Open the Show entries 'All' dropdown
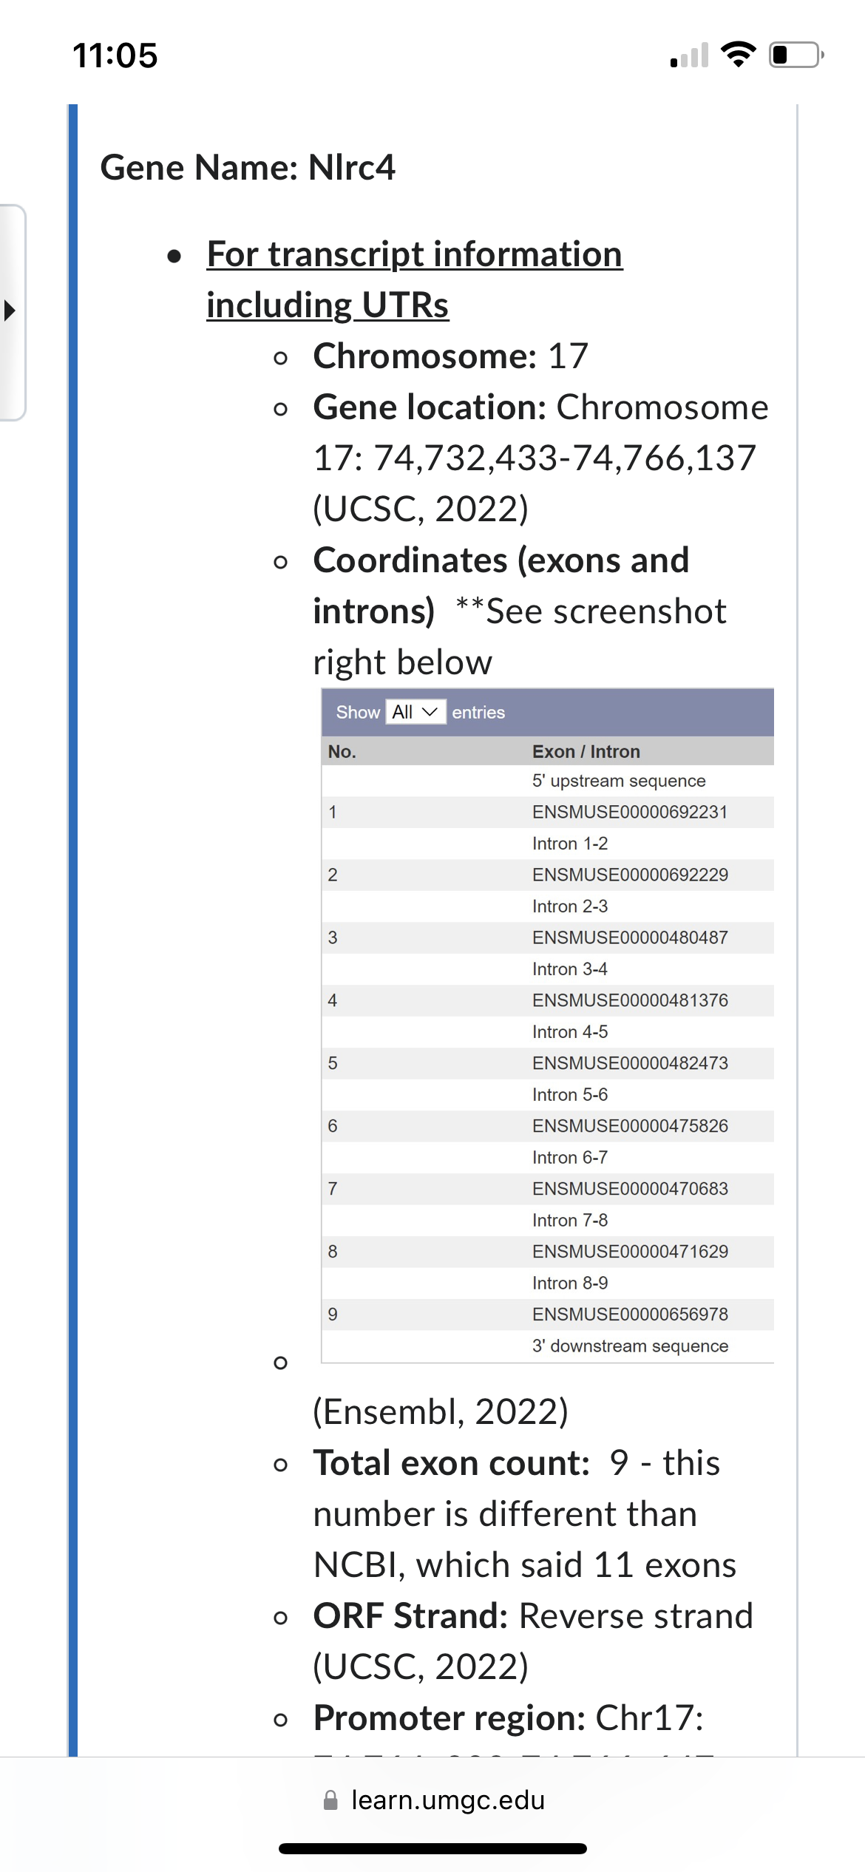The image size is (865, 1872). pyautogui.click(x=415, y=712)
